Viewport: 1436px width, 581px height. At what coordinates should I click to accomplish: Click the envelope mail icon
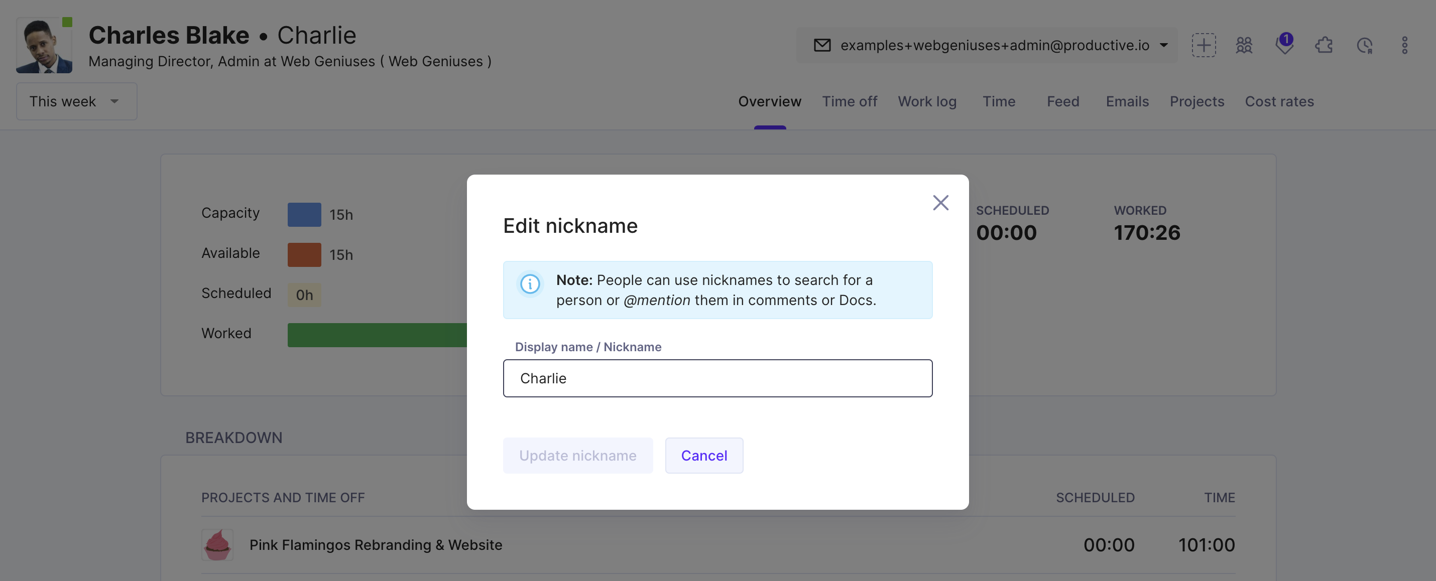[x=822, y=45]
